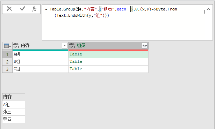Viewport: 215px width, 129px height.
Task: Click the C组 cell
Action: coord(40,69)
